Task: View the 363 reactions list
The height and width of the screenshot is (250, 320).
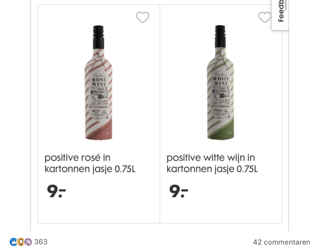Action: tap(41, 242)
